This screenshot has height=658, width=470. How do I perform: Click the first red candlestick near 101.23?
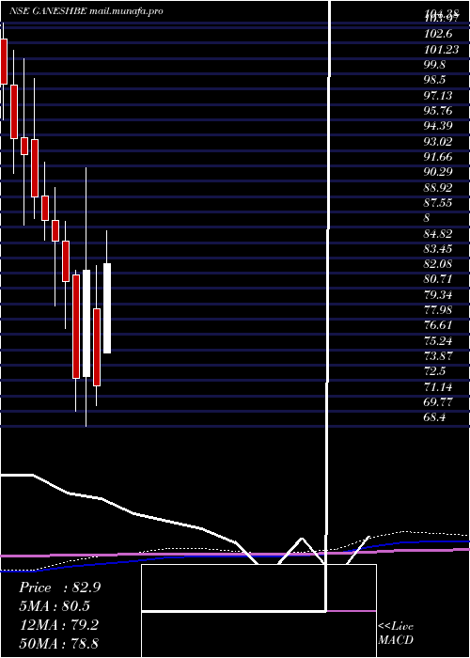pos(4,61)
